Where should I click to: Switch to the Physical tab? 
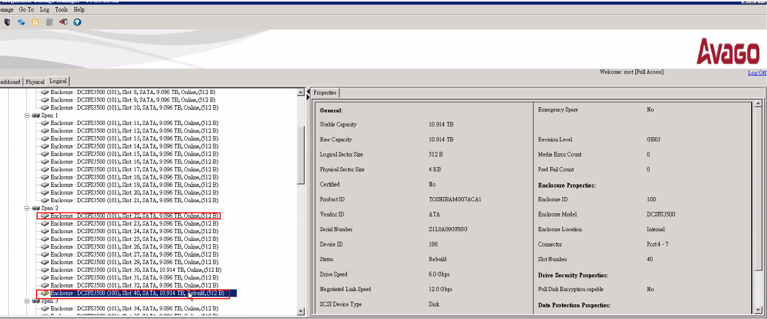click(x=35, y=81)
